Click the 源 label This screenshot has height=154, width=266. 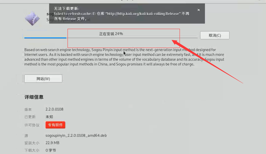26,136
